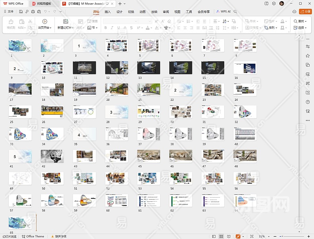Image resolution: width=314 pixels, height=239 pixels.
Task: Open the settings sliders sidebar icon
Action: (x=308, y=46)
